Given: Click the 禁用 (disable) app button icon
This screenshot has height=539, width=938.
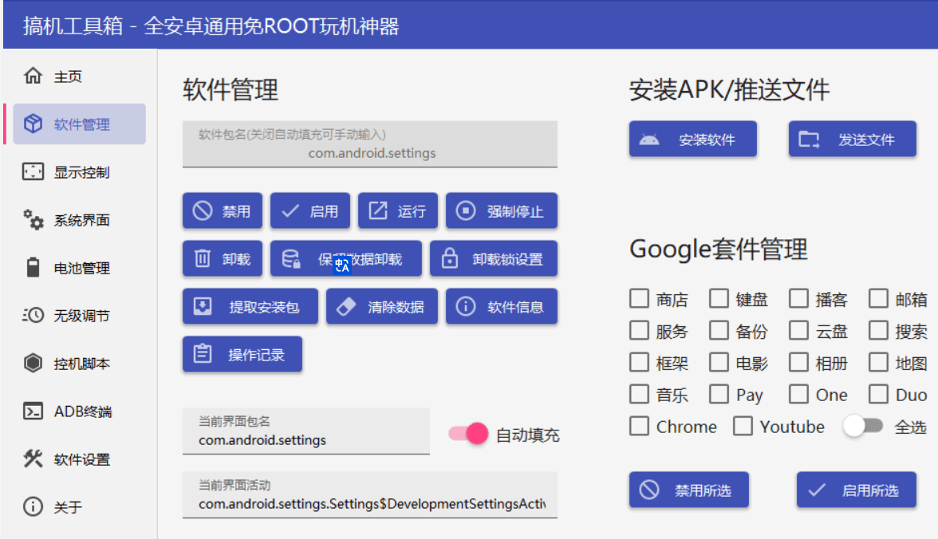Looking at the screenshot, I should (203, 211).
